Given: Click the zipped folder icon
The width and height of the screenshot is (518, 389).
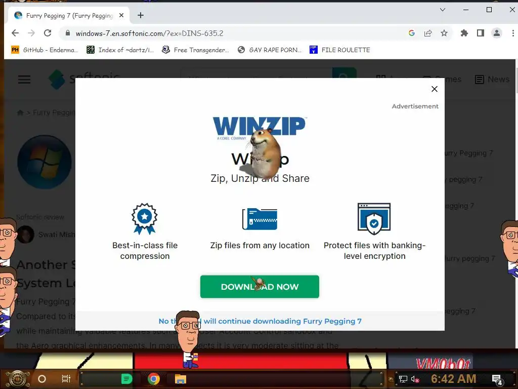Looking at the screenshot, I should [260, 219].
